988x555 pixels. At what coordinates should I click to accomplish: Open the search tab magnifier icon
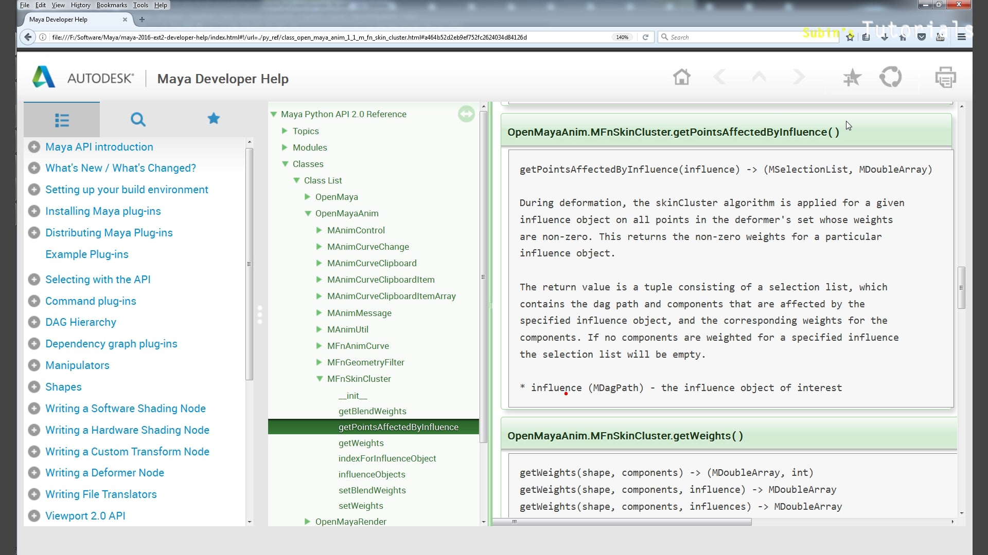[x=138, y=119]
